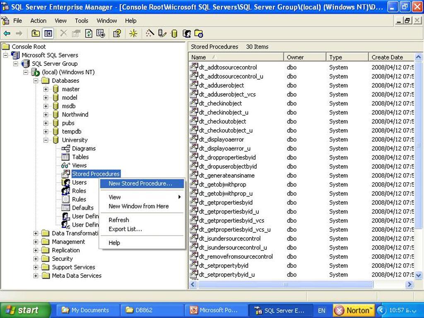Viewport: 424px width, 318px height.
Task: Click the Refresh icon in the toolbar
Action: tap(89, 34)
